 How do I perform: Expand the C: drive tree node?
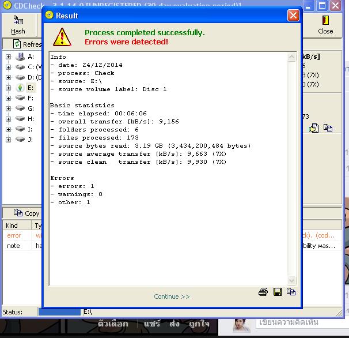8,67
